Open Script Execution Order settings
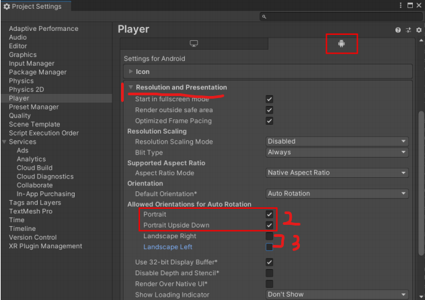 (44, 133)
